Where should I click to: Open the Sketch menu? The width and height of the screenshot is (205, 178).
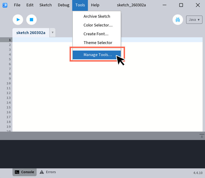45,5
